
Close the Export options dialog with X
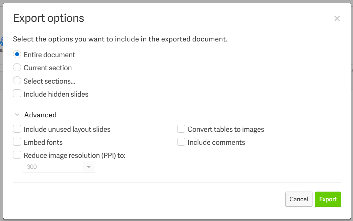(x=337, y=18)
